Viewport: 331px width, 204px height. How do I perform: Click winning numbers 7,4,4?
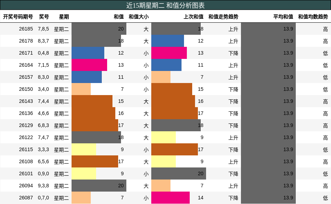tap(43, 101)
